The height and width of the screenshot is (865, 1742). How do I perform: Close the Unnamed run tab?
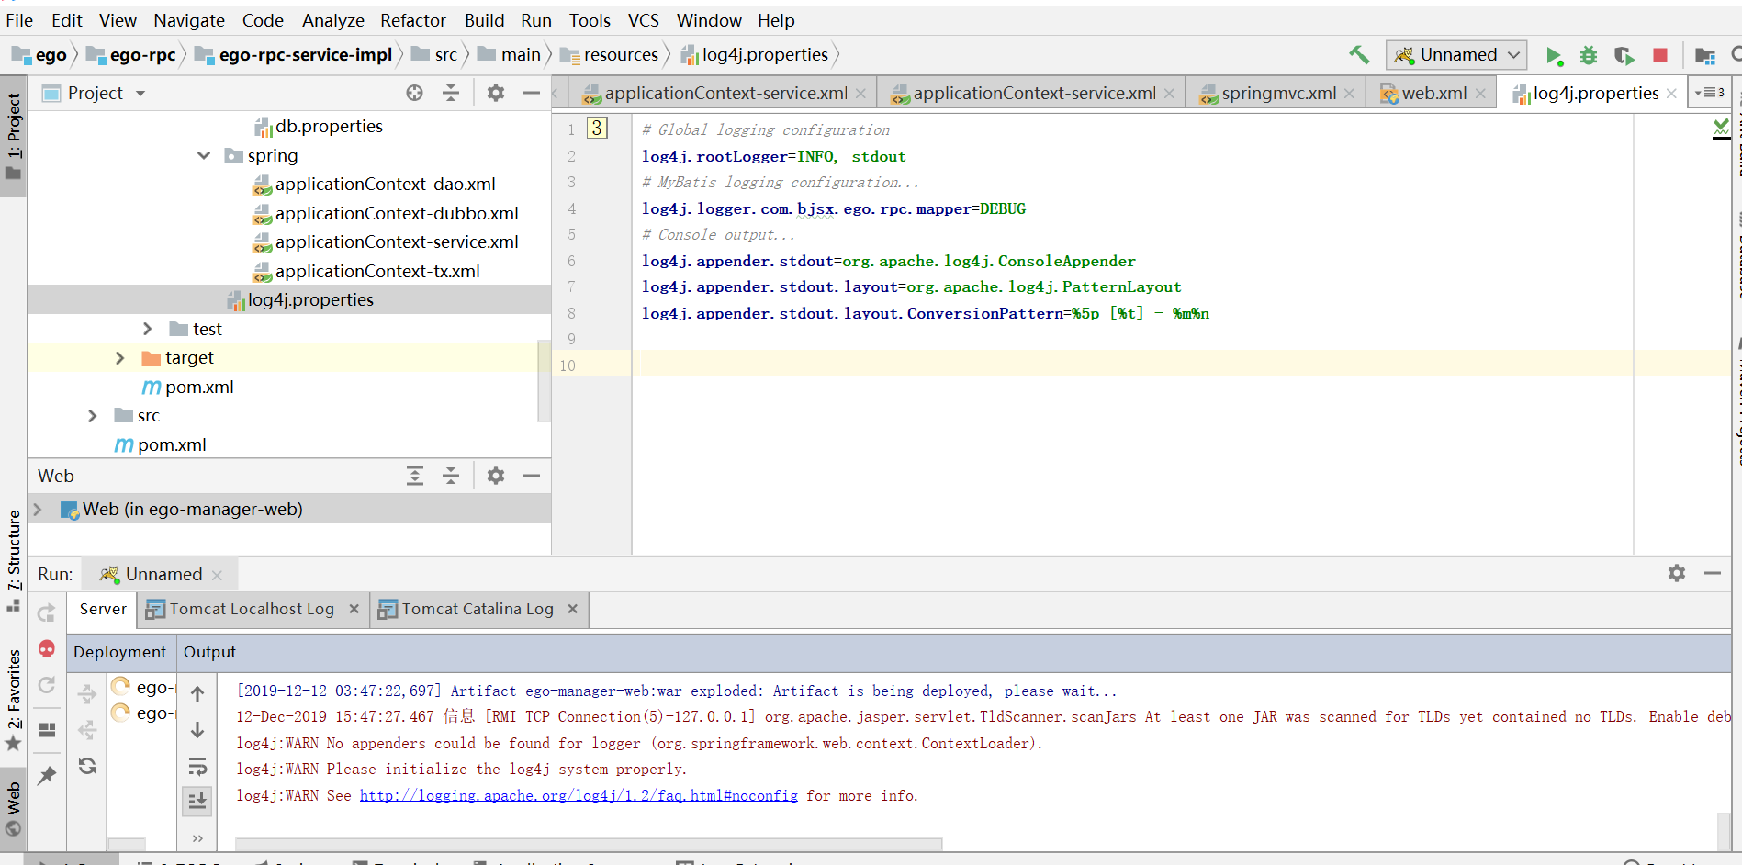pyautogui.click(x=217, y=575)
